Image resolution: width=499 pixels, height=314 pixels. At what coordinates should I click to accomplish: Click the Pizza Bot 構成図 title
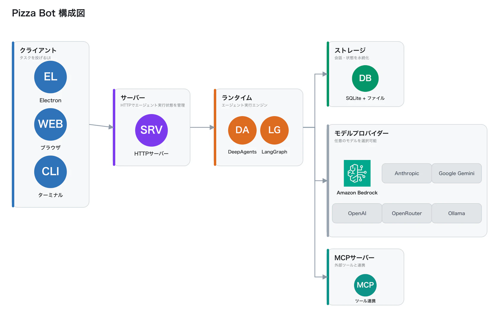coord(48,13)
